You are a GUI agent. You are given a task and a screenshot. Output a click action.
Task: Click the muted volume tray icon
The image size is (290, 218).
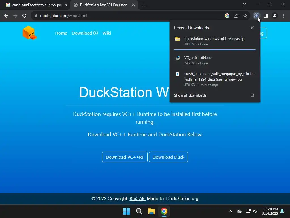256,211
